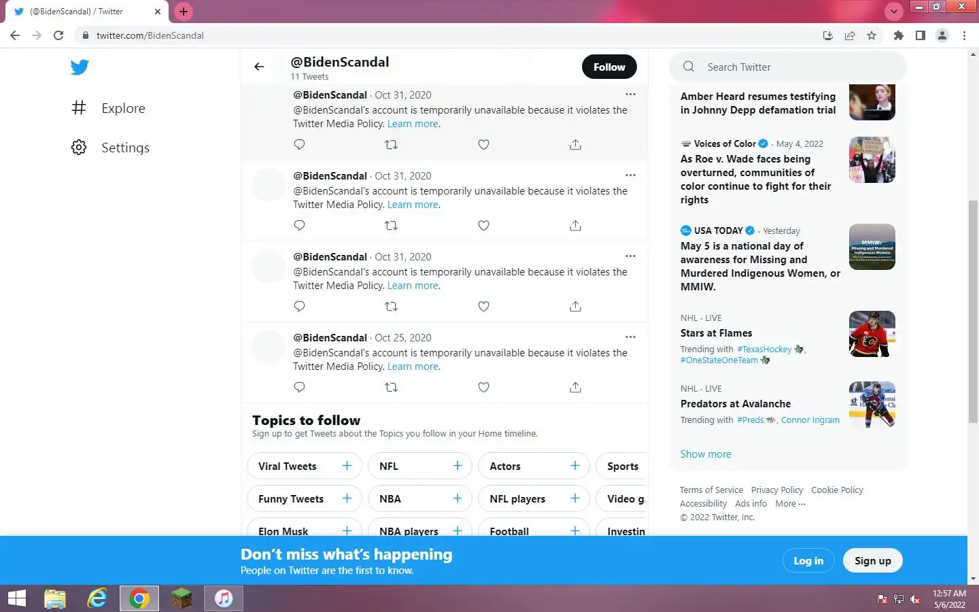Open the Voices of Color Roe v. Wade story
The width and height of the screenshot is (979, 612).
[756, 180]
